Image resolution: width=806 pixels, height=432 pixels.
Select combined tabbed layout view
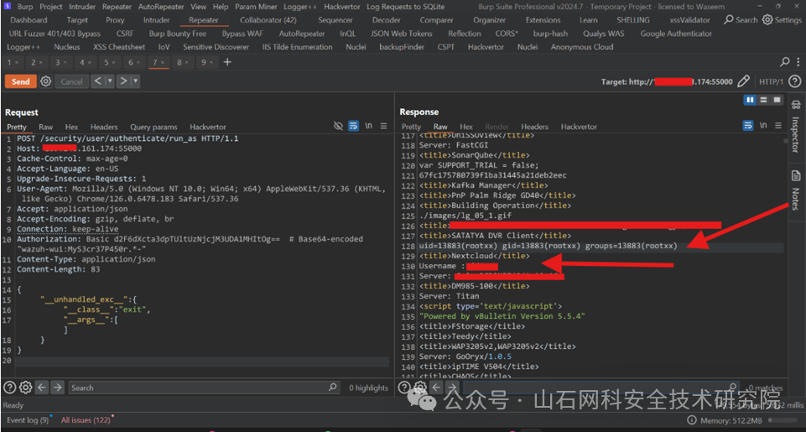pos(777,100)
